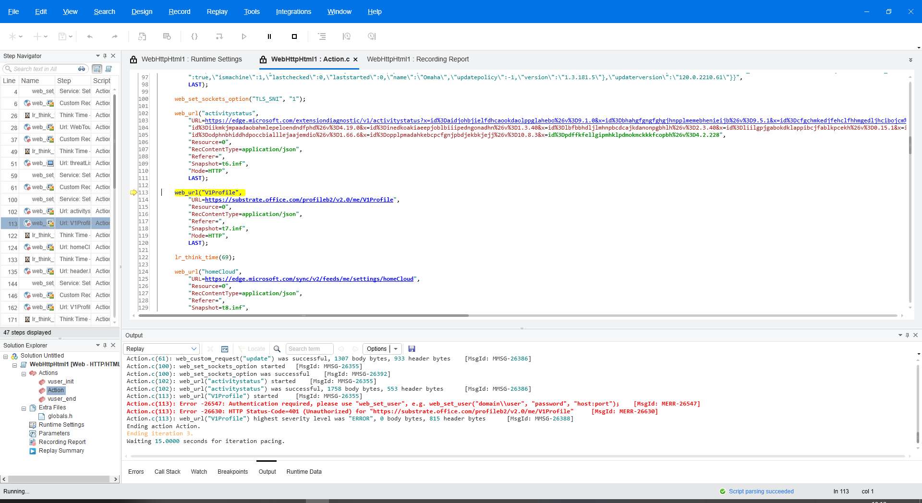Click the regenerate script toolbar icon
922x503 pixels.
[142, 36]
